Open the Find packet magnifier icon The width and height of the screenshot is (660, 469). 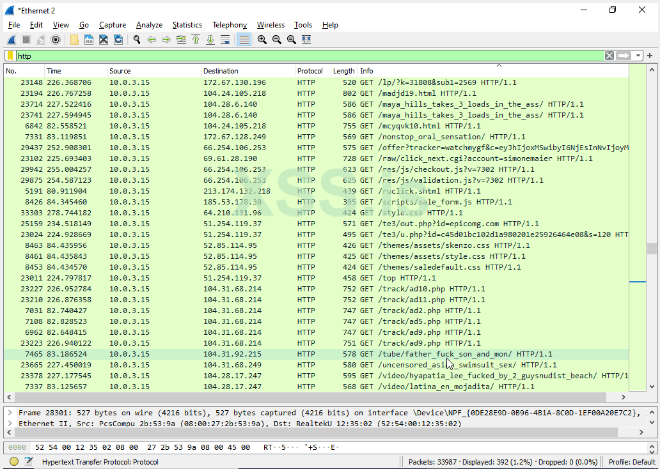(x=136, y=40)
